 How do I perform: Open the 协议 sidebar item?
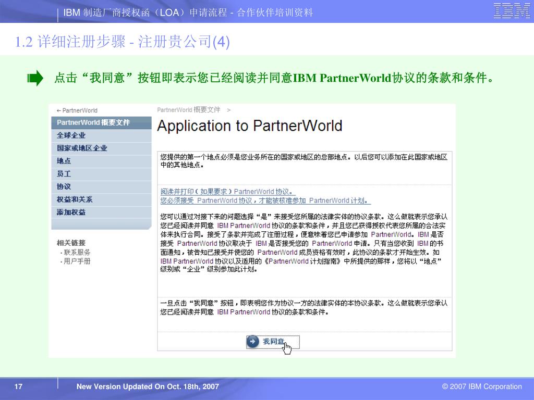click(64, 186)
